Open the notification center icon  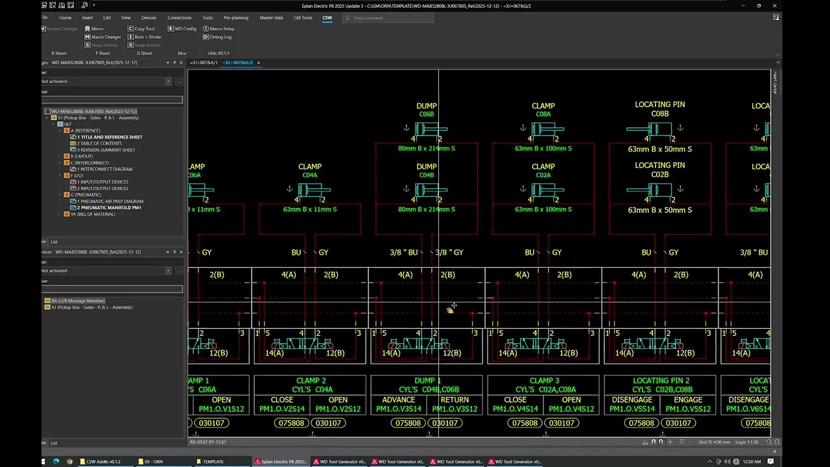771,462
